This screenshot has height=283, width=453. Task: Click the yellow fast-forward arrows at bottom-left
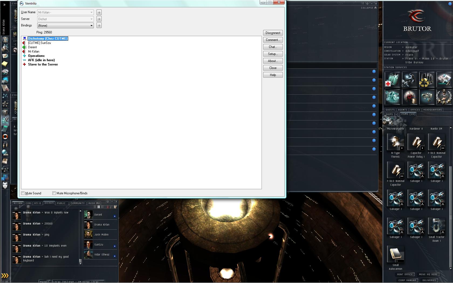click(x=5, y=276)
